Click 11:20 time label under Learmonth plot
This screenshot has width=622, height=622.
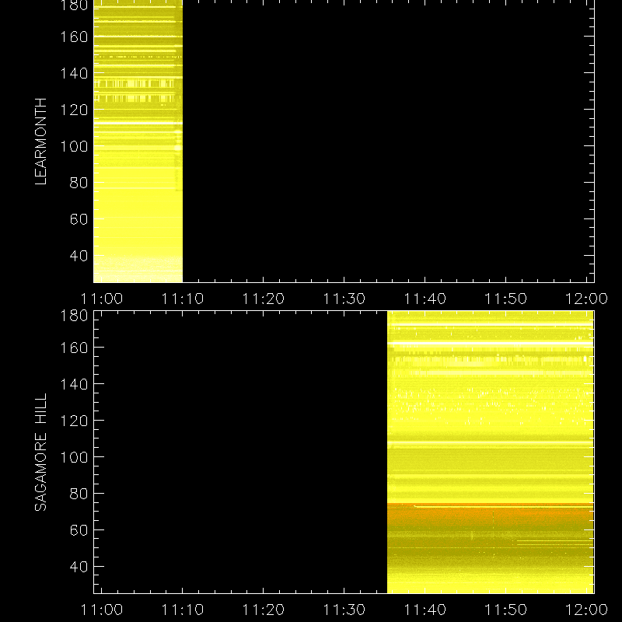pos(264,299)
